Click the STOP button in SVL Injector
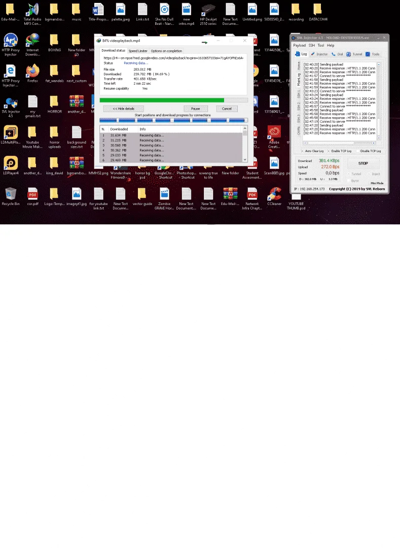 [x=363, y=163]
